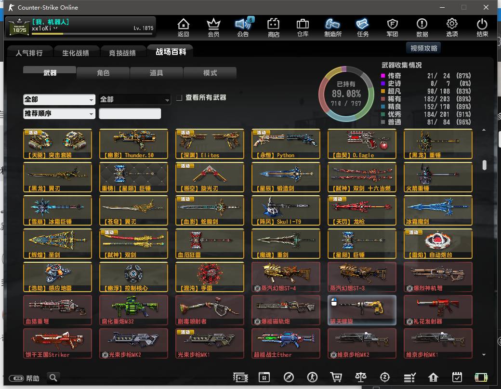Click the 返回 home icon

pos(184,27)
